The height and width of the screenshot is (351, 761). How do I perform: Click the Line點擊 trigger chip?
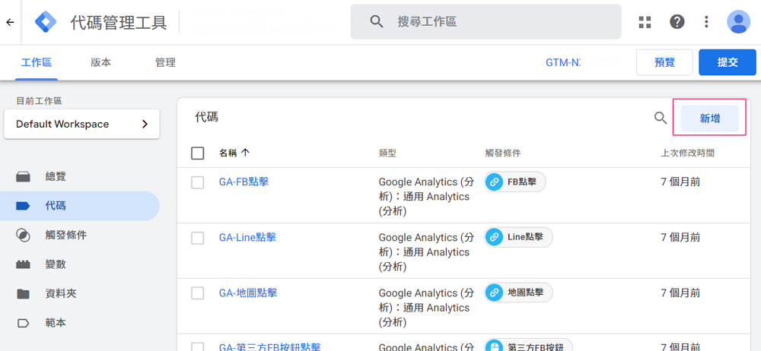coord(518,238)
